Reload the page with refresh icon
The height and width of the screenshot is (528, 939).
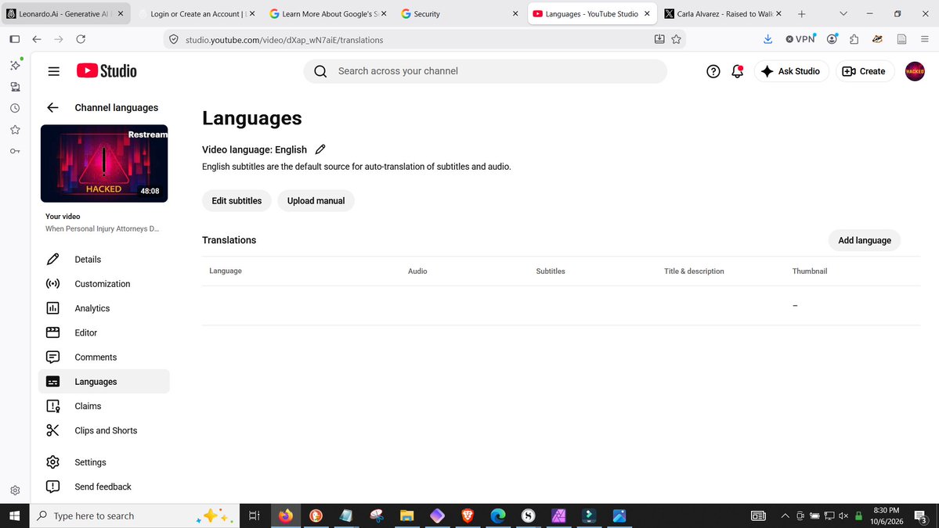pyautogui.click(x=81, y=39)
